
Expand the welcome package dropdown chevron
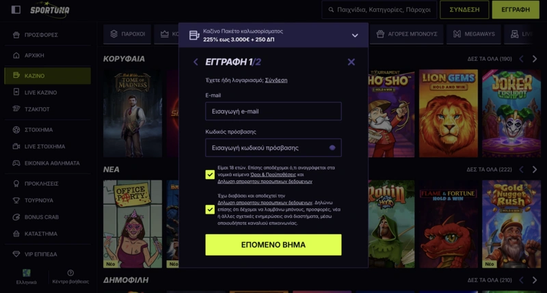pyautogui.click(x=355, y=36)
